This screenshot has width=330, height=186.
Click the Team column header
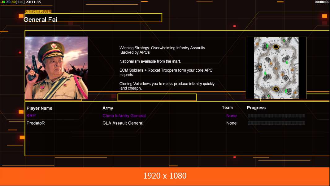tap(227, 108)
